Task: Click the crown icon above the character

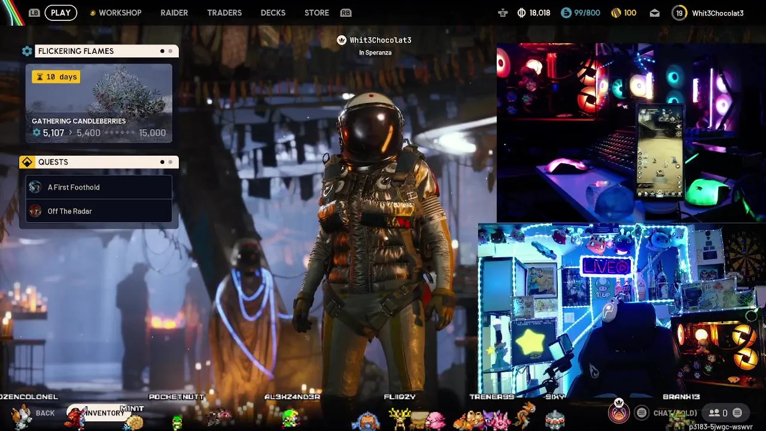Action: point(341,40)
